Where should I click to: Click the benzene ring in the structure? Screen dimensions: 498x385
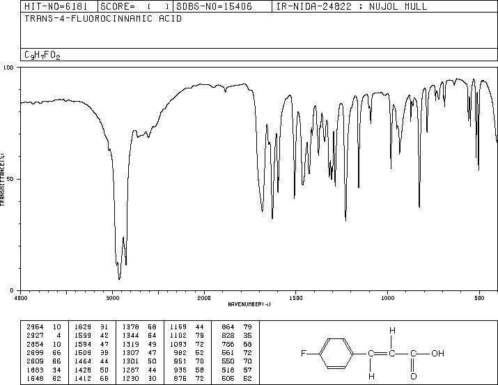(x=336, y=353)
